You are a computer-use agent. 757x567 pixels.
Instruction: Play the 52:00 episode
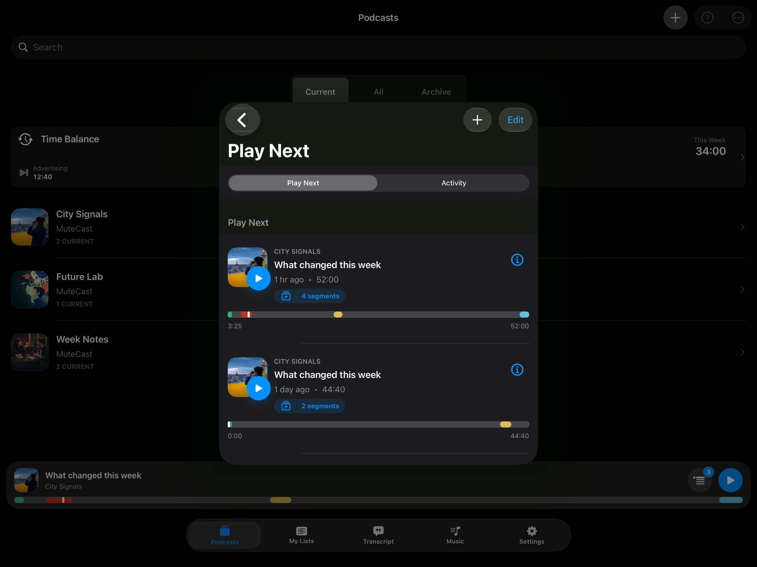(x=259, y=279)
